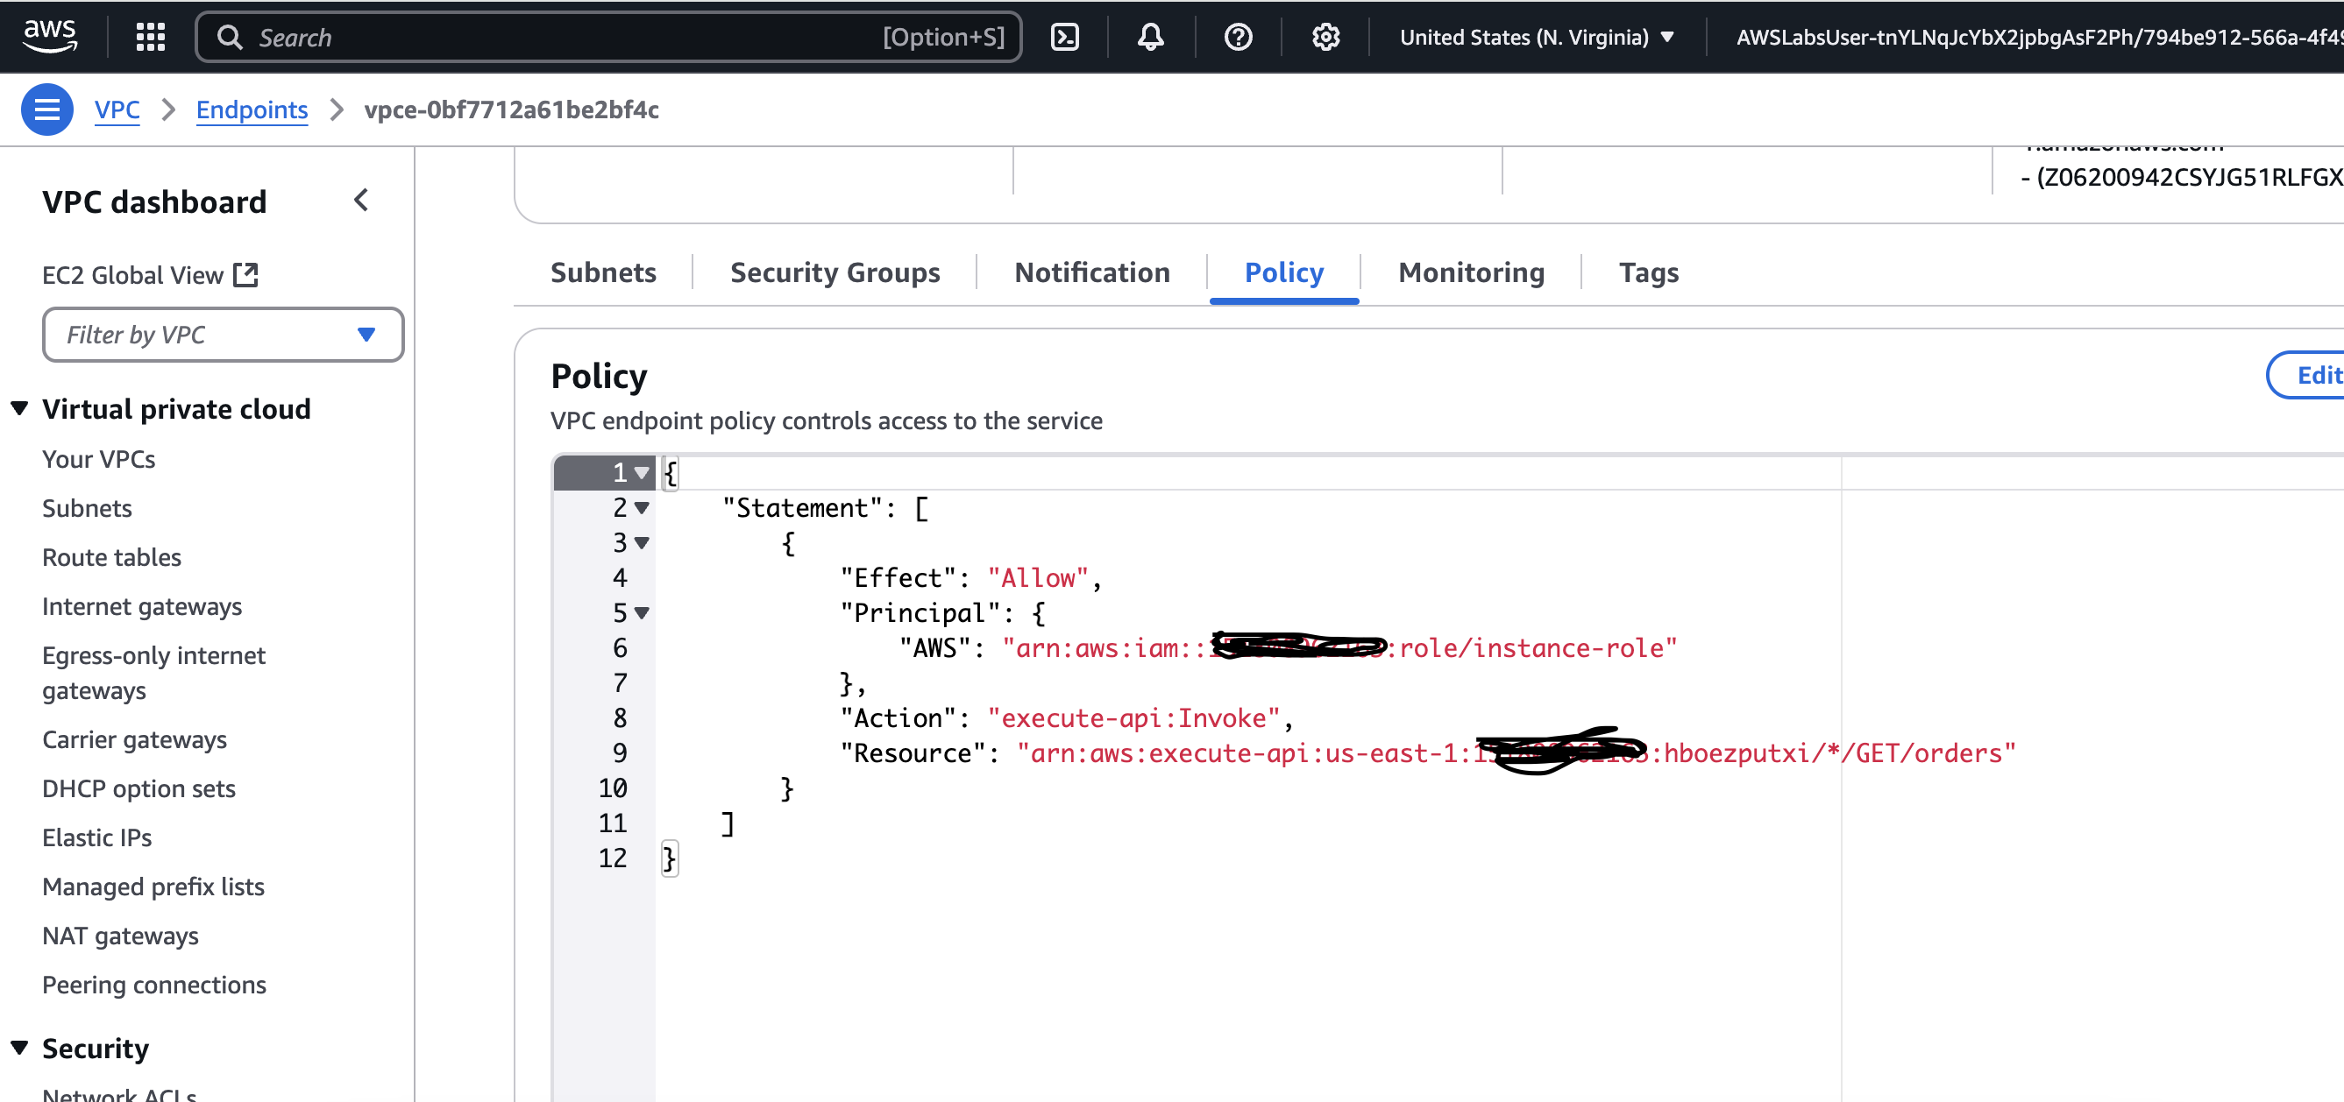Viewport: 2344px width, 1102px height.
Task: Collapse the Security section
Action: pos(20,1048)
